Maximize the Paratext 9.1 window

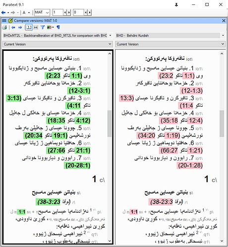[207, 4]
